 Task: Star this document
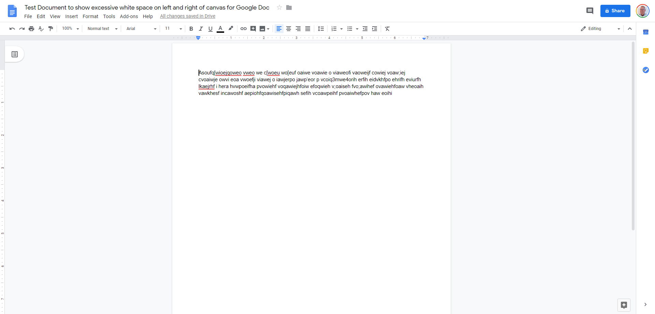279,8
